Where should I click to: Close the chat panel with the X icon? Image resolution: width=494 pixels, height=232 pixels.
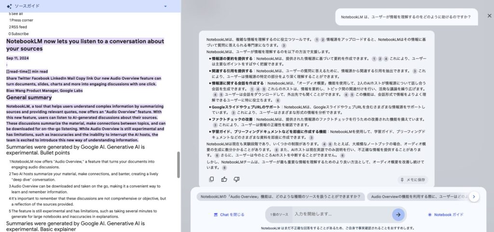(x=489, y=16)
